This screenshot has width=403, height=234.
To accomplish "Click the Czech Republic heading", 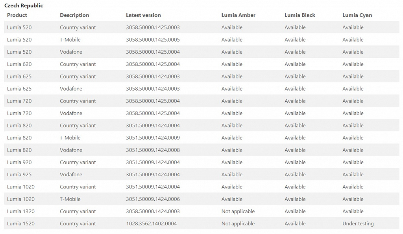I will pyautogui.click(x=24, y=5).
